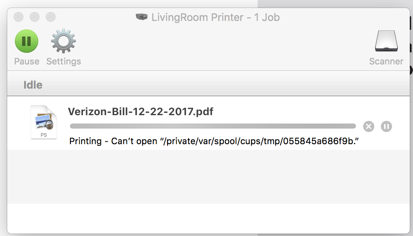Image resolution: width=413 pixels, height=236 pixels.
Task: Click the Scanner label in toolbar
Action: coord(386,61)
